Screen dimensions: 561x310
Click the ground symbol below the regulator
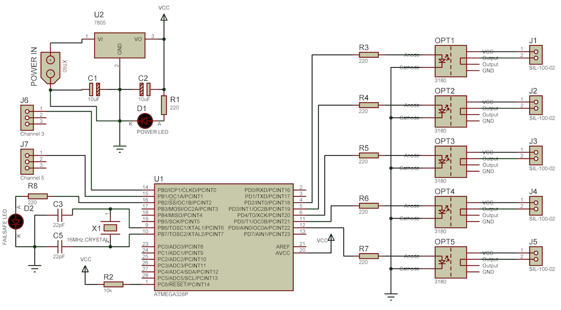click(119, 149)
